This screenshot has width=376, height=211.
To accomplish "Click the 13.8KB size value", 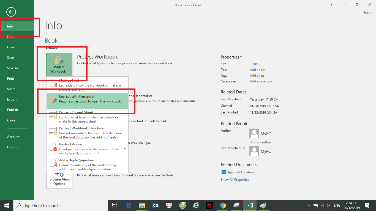I will pyautogui.click(x=255, y=64).
